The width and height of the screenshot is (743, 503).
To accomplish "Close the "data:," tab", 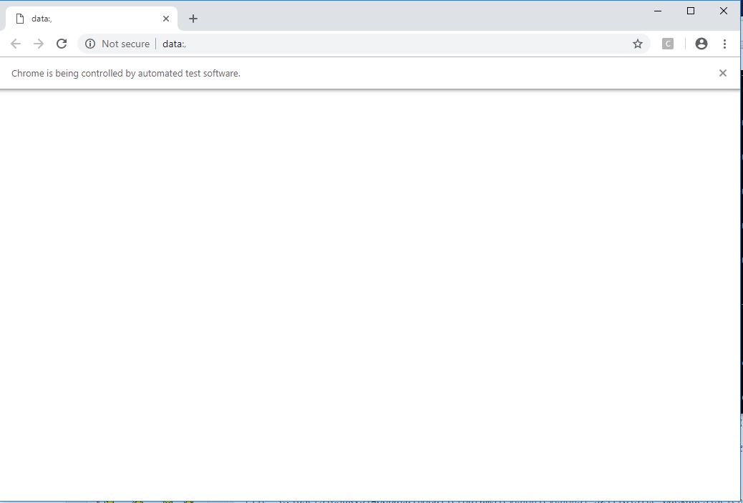I will click(x=166, y=19).
